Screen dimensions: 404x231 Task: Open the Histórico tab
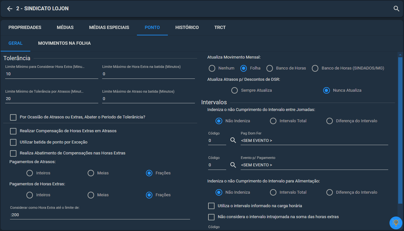(187, 27)
